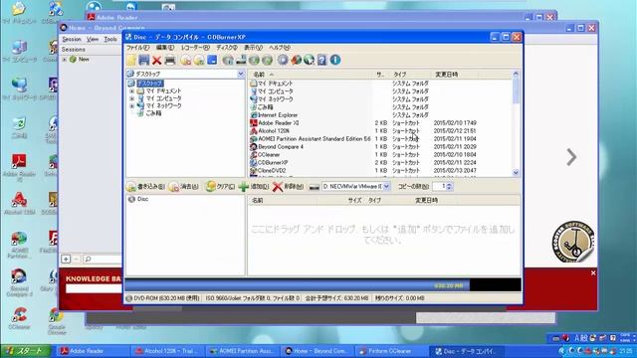Click the printer icon in toolbar
The height and width of the screenshot is (358, 637).
pyautogui.click(x=170, y=60)
